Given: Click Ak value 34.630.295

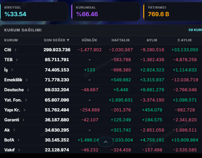Looking at the screenshot, I should coord(57,130).
